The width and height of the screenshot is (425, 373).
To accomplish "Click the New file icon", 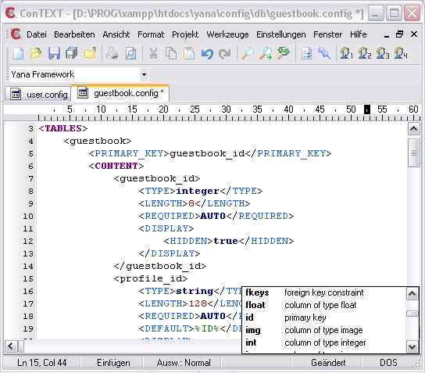I will click(x=19, y=53).
